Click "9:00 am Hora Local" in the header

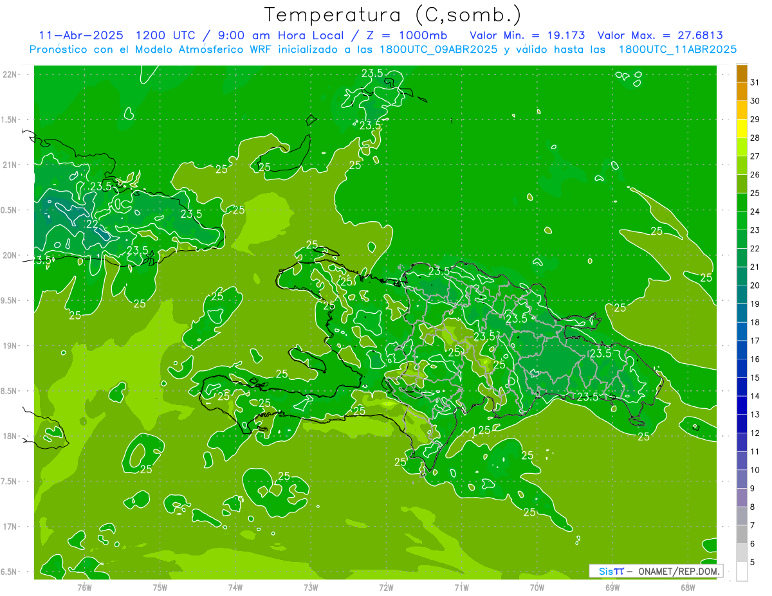click(x=280, y=35)
